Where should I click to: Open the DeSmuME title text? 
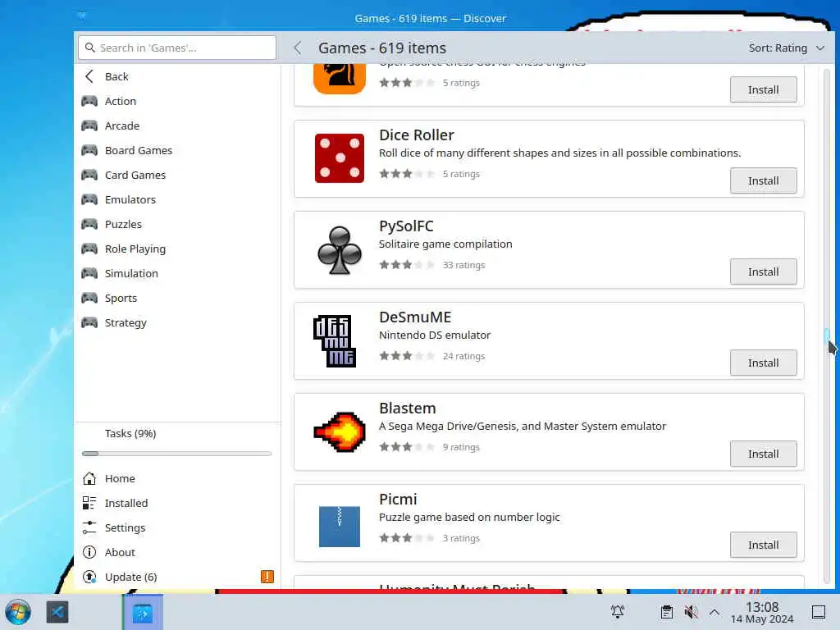415,317
